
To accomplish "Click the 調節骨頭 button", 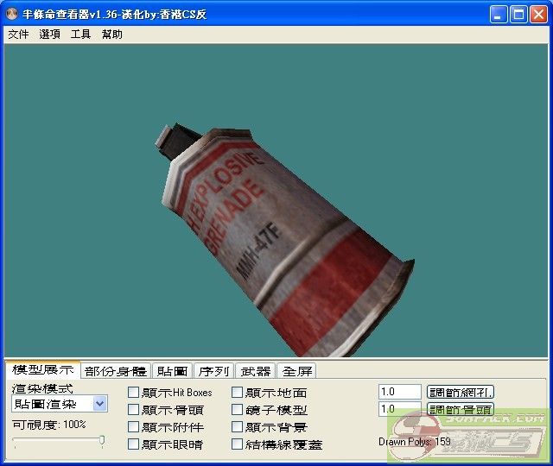I will (x=461, y=409).
